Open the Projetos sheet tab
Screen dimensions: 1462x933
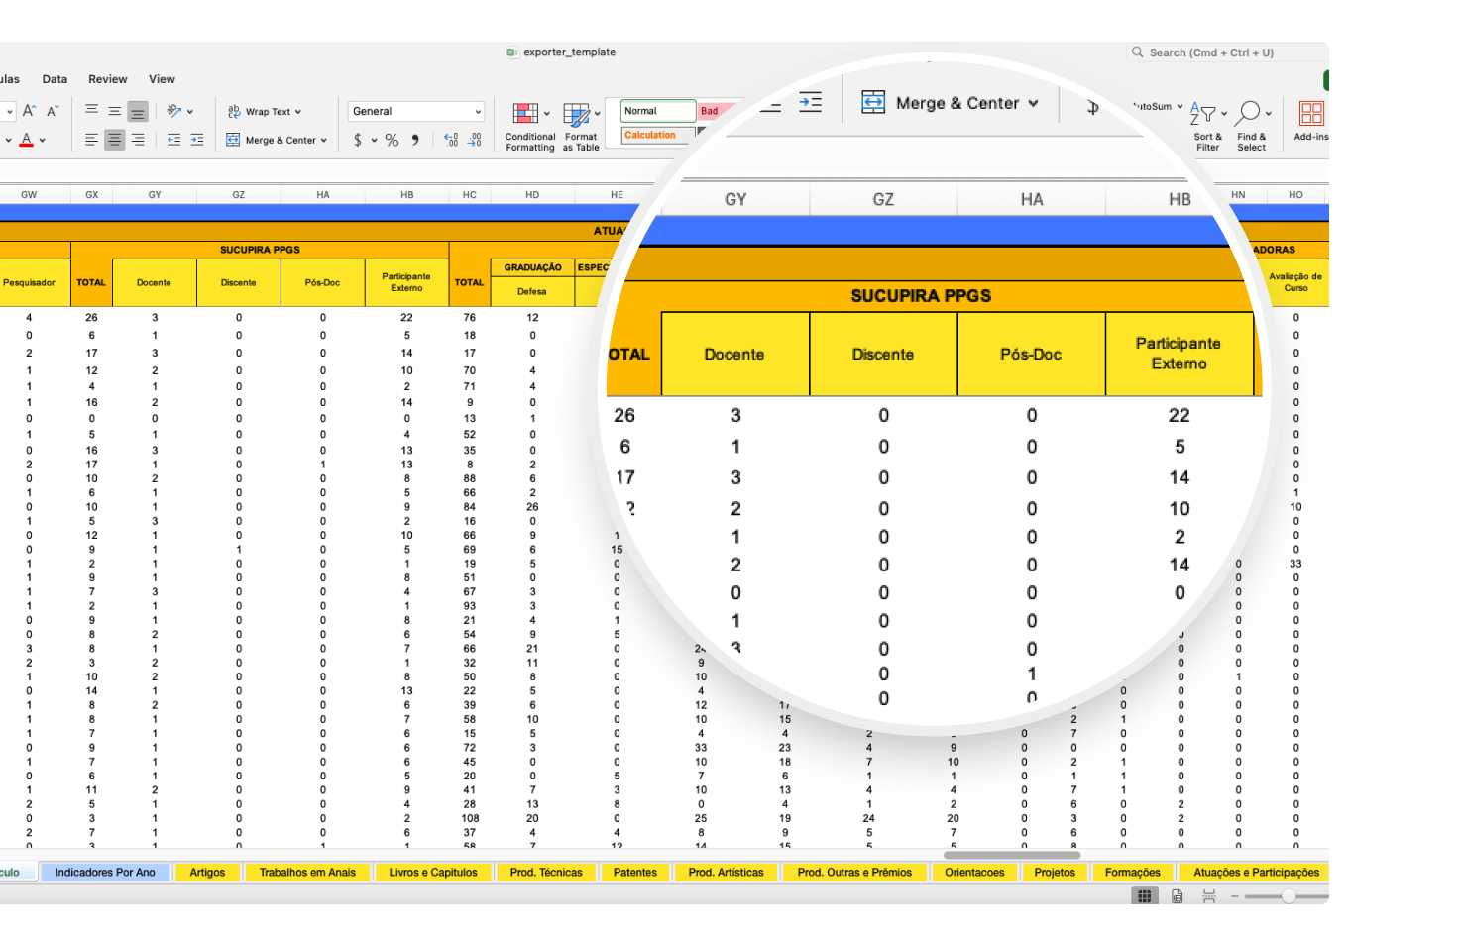point(1055,873)
